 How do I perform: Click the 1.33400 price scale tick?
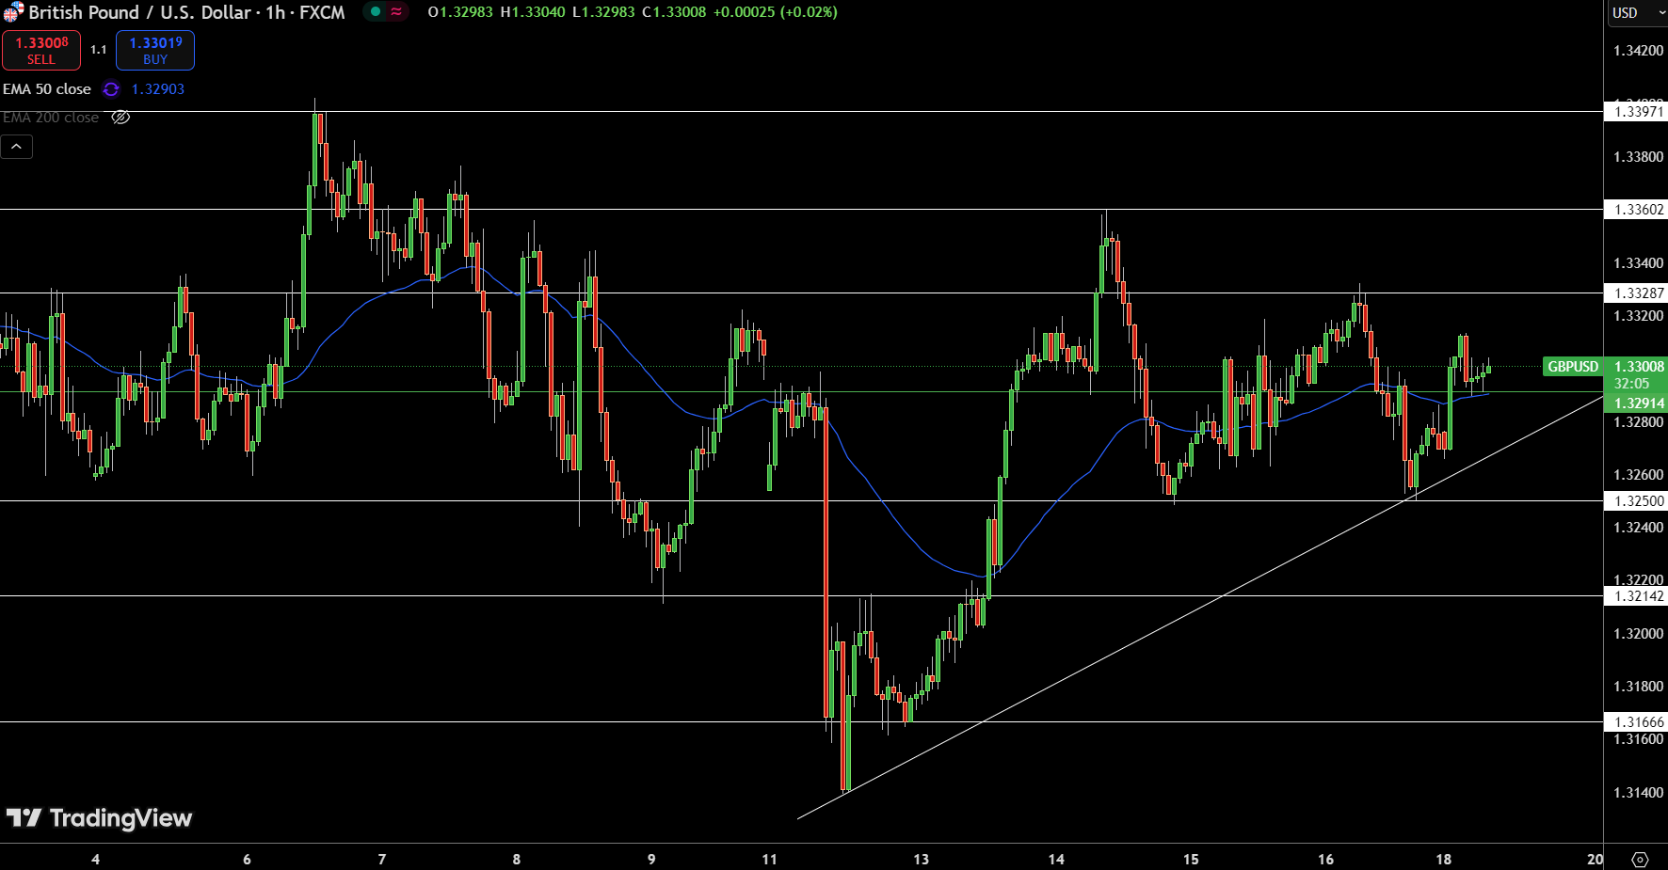[1639, 263]
